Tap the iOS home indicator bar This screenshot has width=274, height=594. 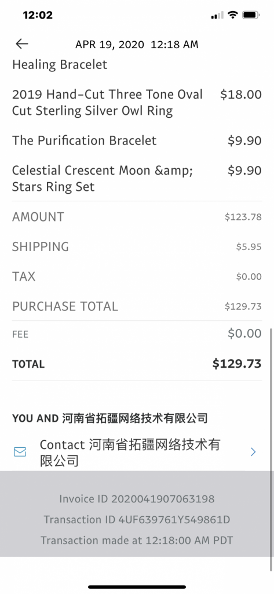click(x=137, y=587)
